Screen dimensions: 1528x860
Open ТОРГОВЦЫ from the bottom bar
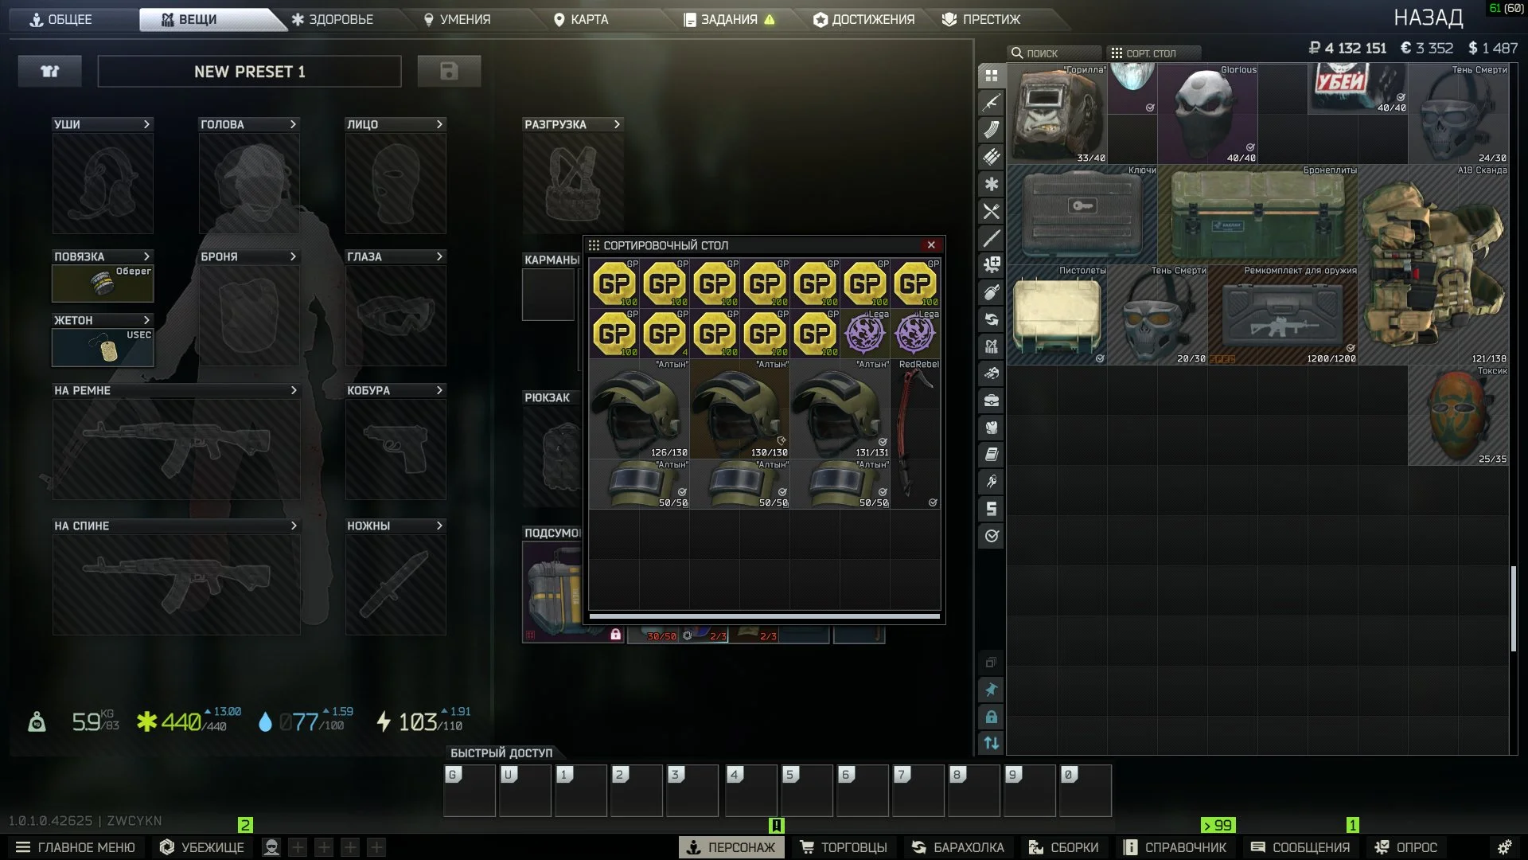tap(844, 847)
